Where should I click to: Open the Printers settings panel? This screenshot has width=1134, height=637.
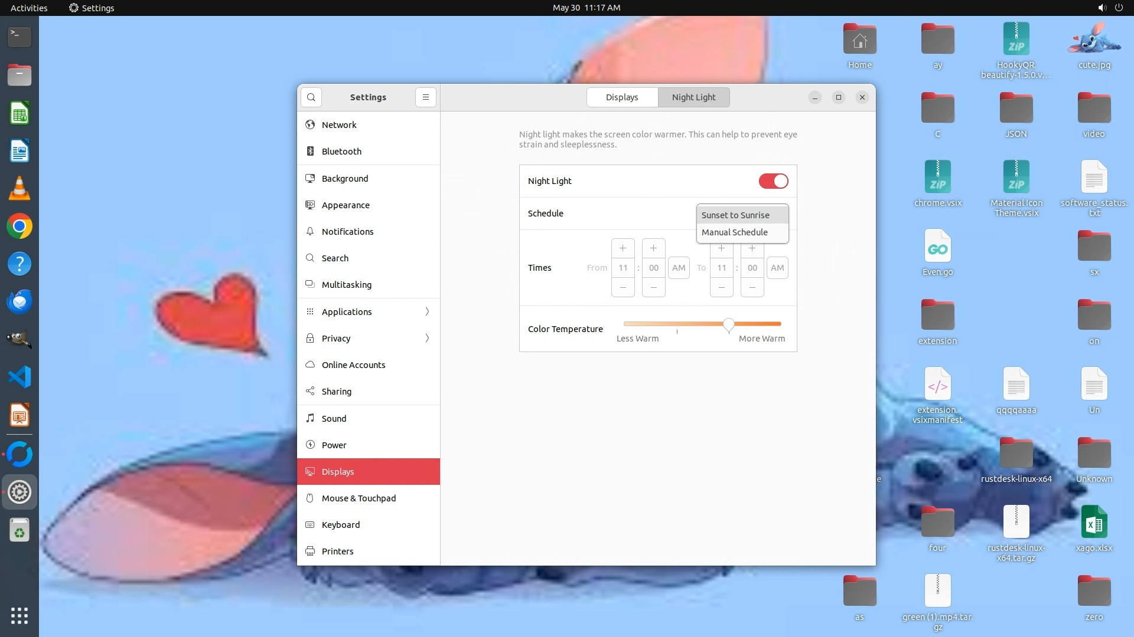pyautogui.click(x=337, y=551)
